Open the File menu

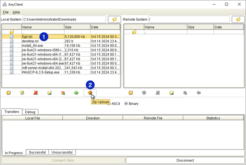pyautogui.click(x=6, y=12)
